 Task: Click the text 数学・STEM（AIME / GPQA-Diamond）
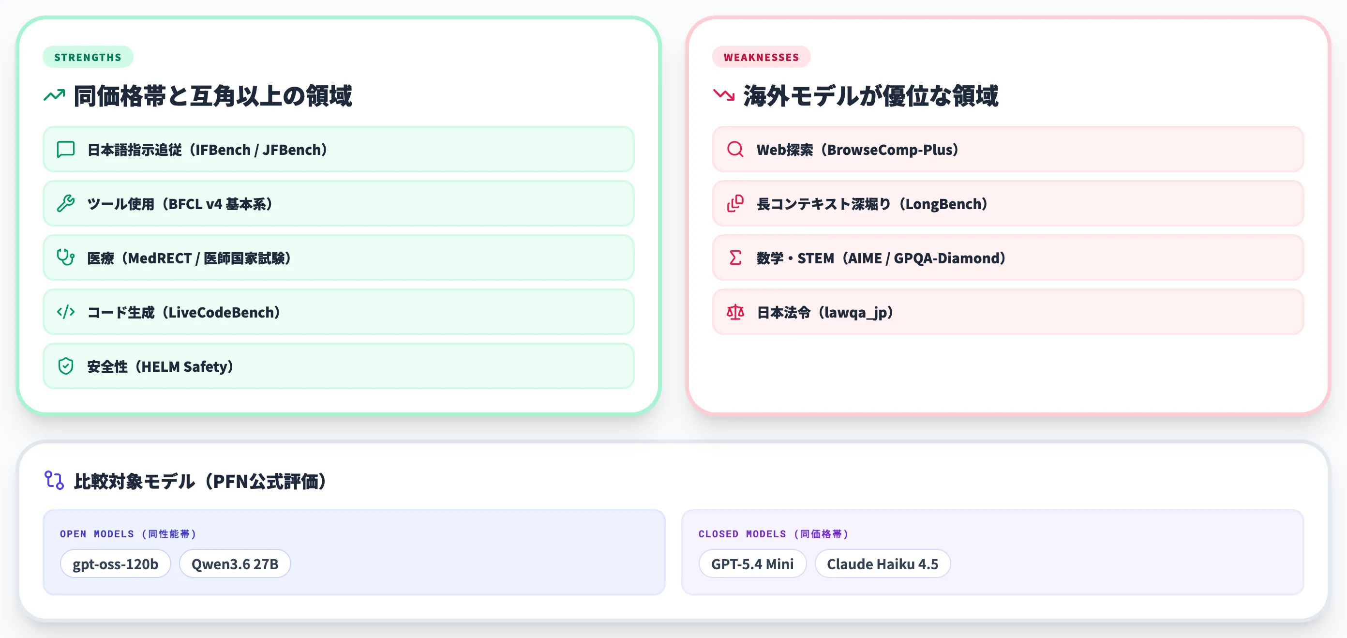(881, 258)
